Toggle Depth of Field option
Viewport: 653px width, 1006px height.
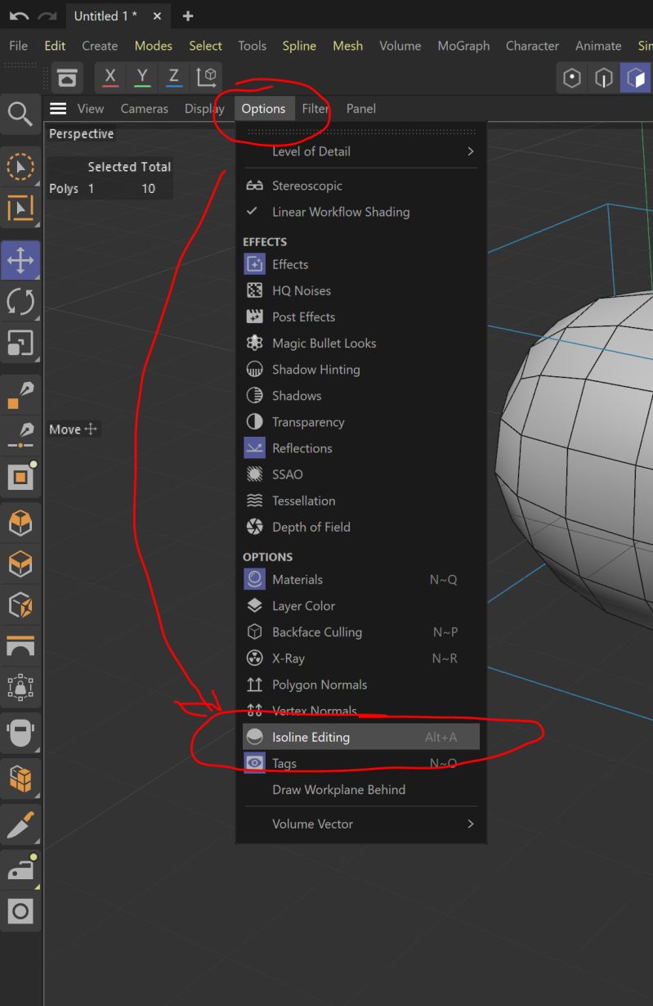point(360,527)
